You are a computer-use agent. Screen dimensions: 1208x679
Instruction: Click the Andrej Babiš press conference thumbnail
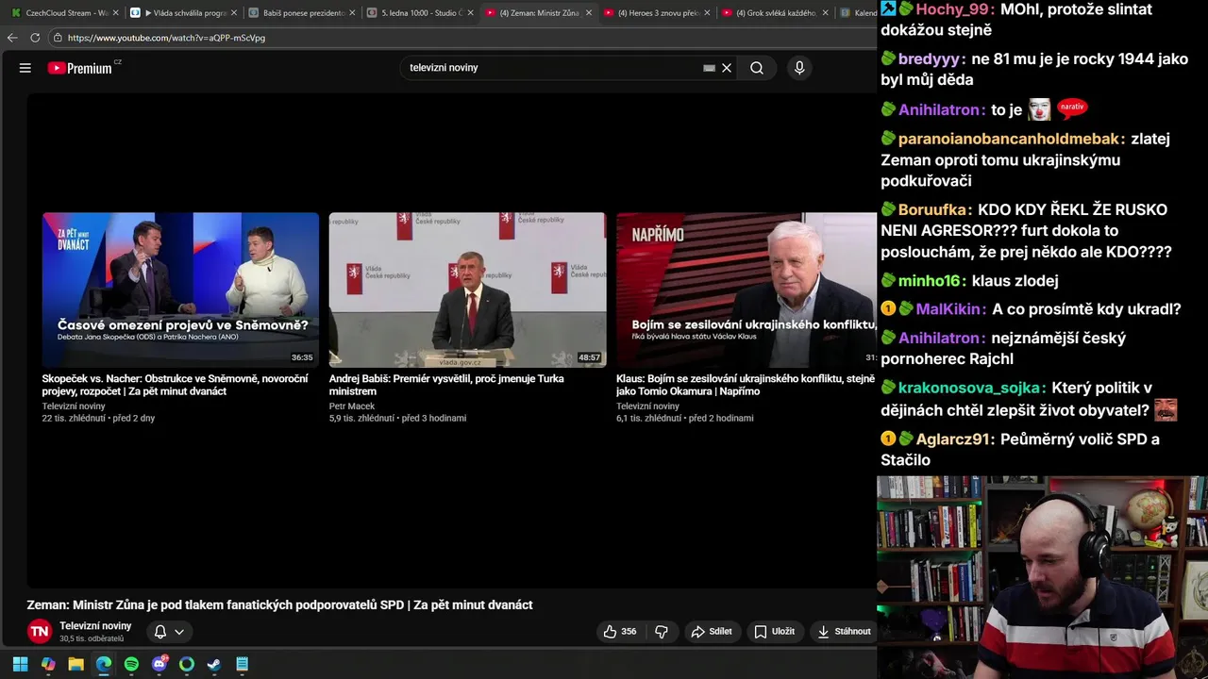tap(467, 290)
